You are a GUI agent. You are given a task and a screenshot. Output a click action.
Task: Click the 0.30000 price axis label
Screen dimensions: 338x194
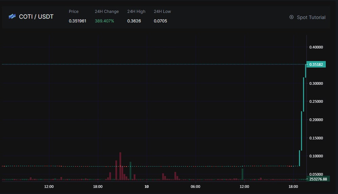click(316, 83)
